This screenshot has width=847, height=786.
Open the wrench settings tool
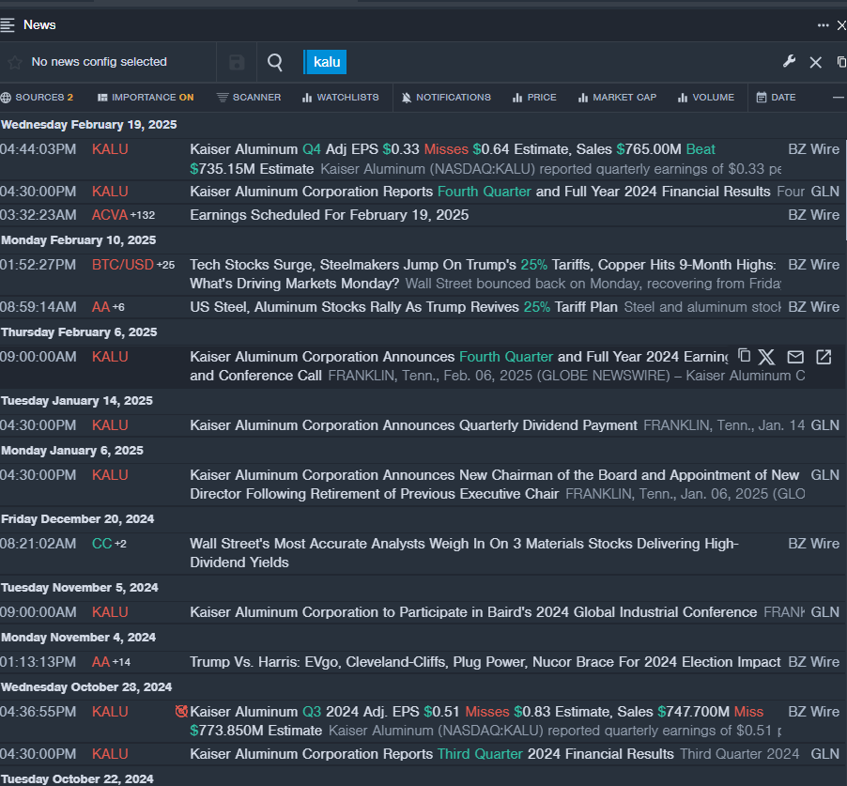pyautogui.click(x=789, y=62)
